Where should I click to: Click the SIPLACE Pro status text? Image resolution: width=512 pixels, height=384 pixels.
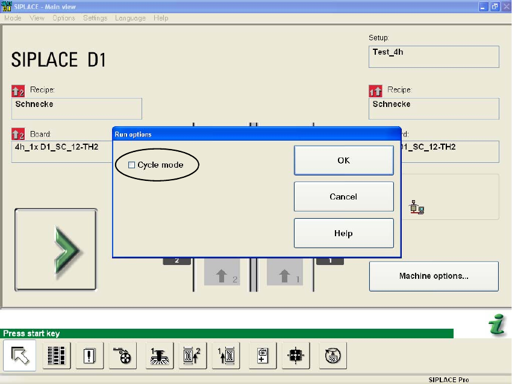coord(449,380)
